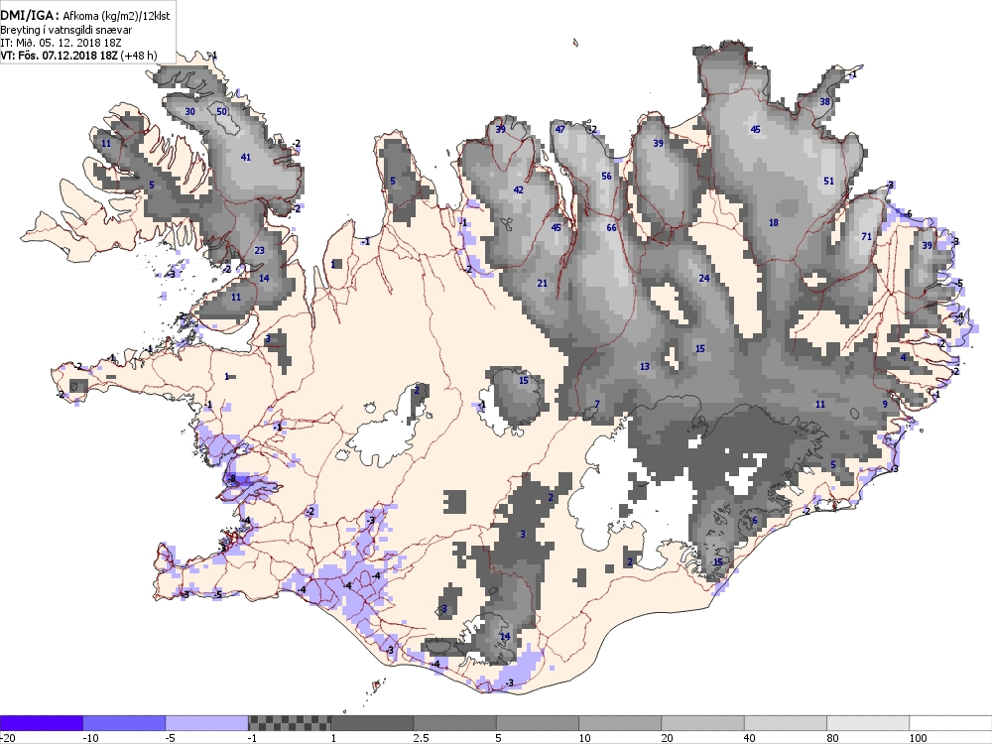The height and width of the screenshot is (744, 992).
Task: Click the map value 71 in the east
Action: (867, 237)
